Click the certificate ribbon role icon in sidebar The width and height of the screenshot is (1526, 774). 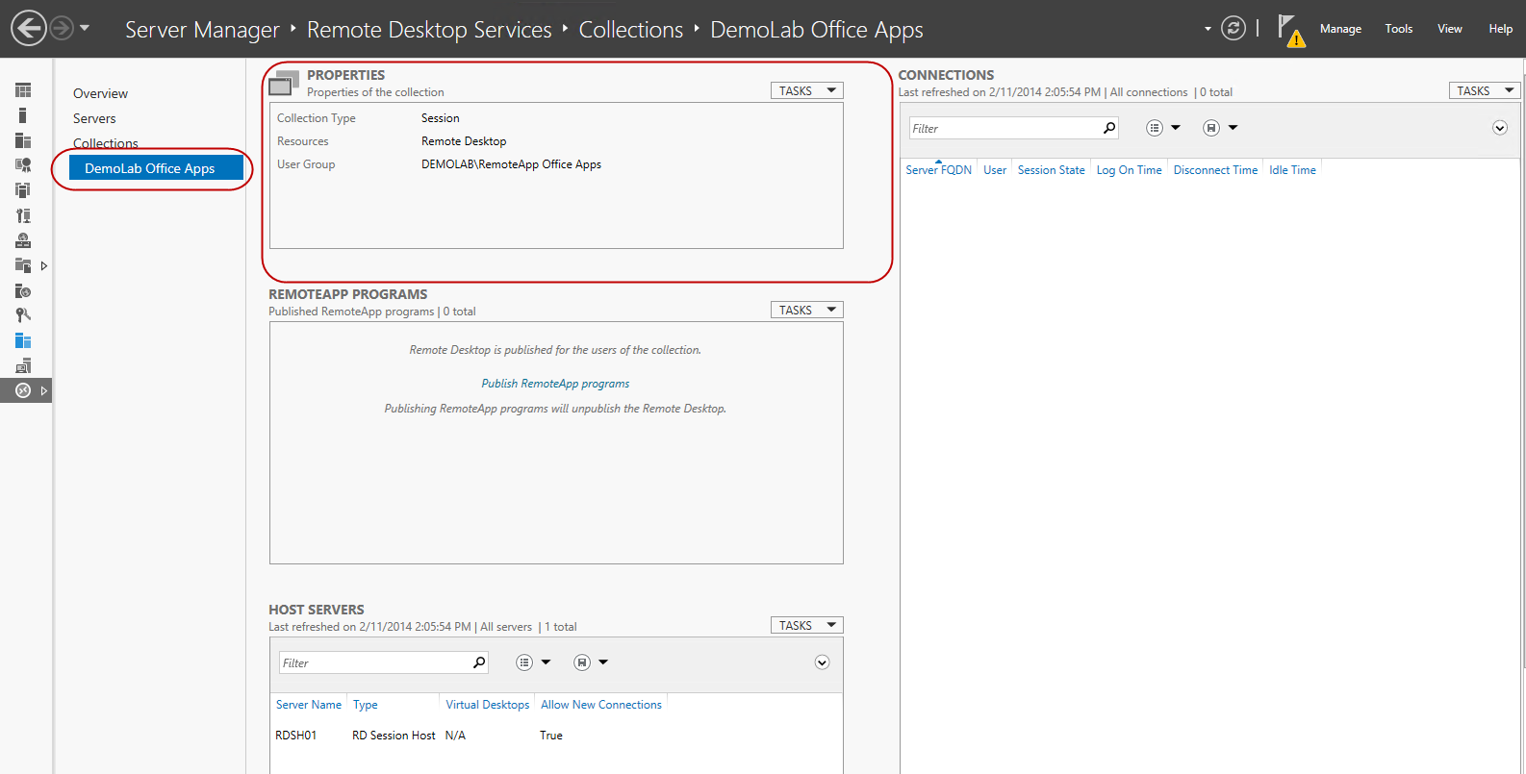pyautogui.click(x=23, y=165)
